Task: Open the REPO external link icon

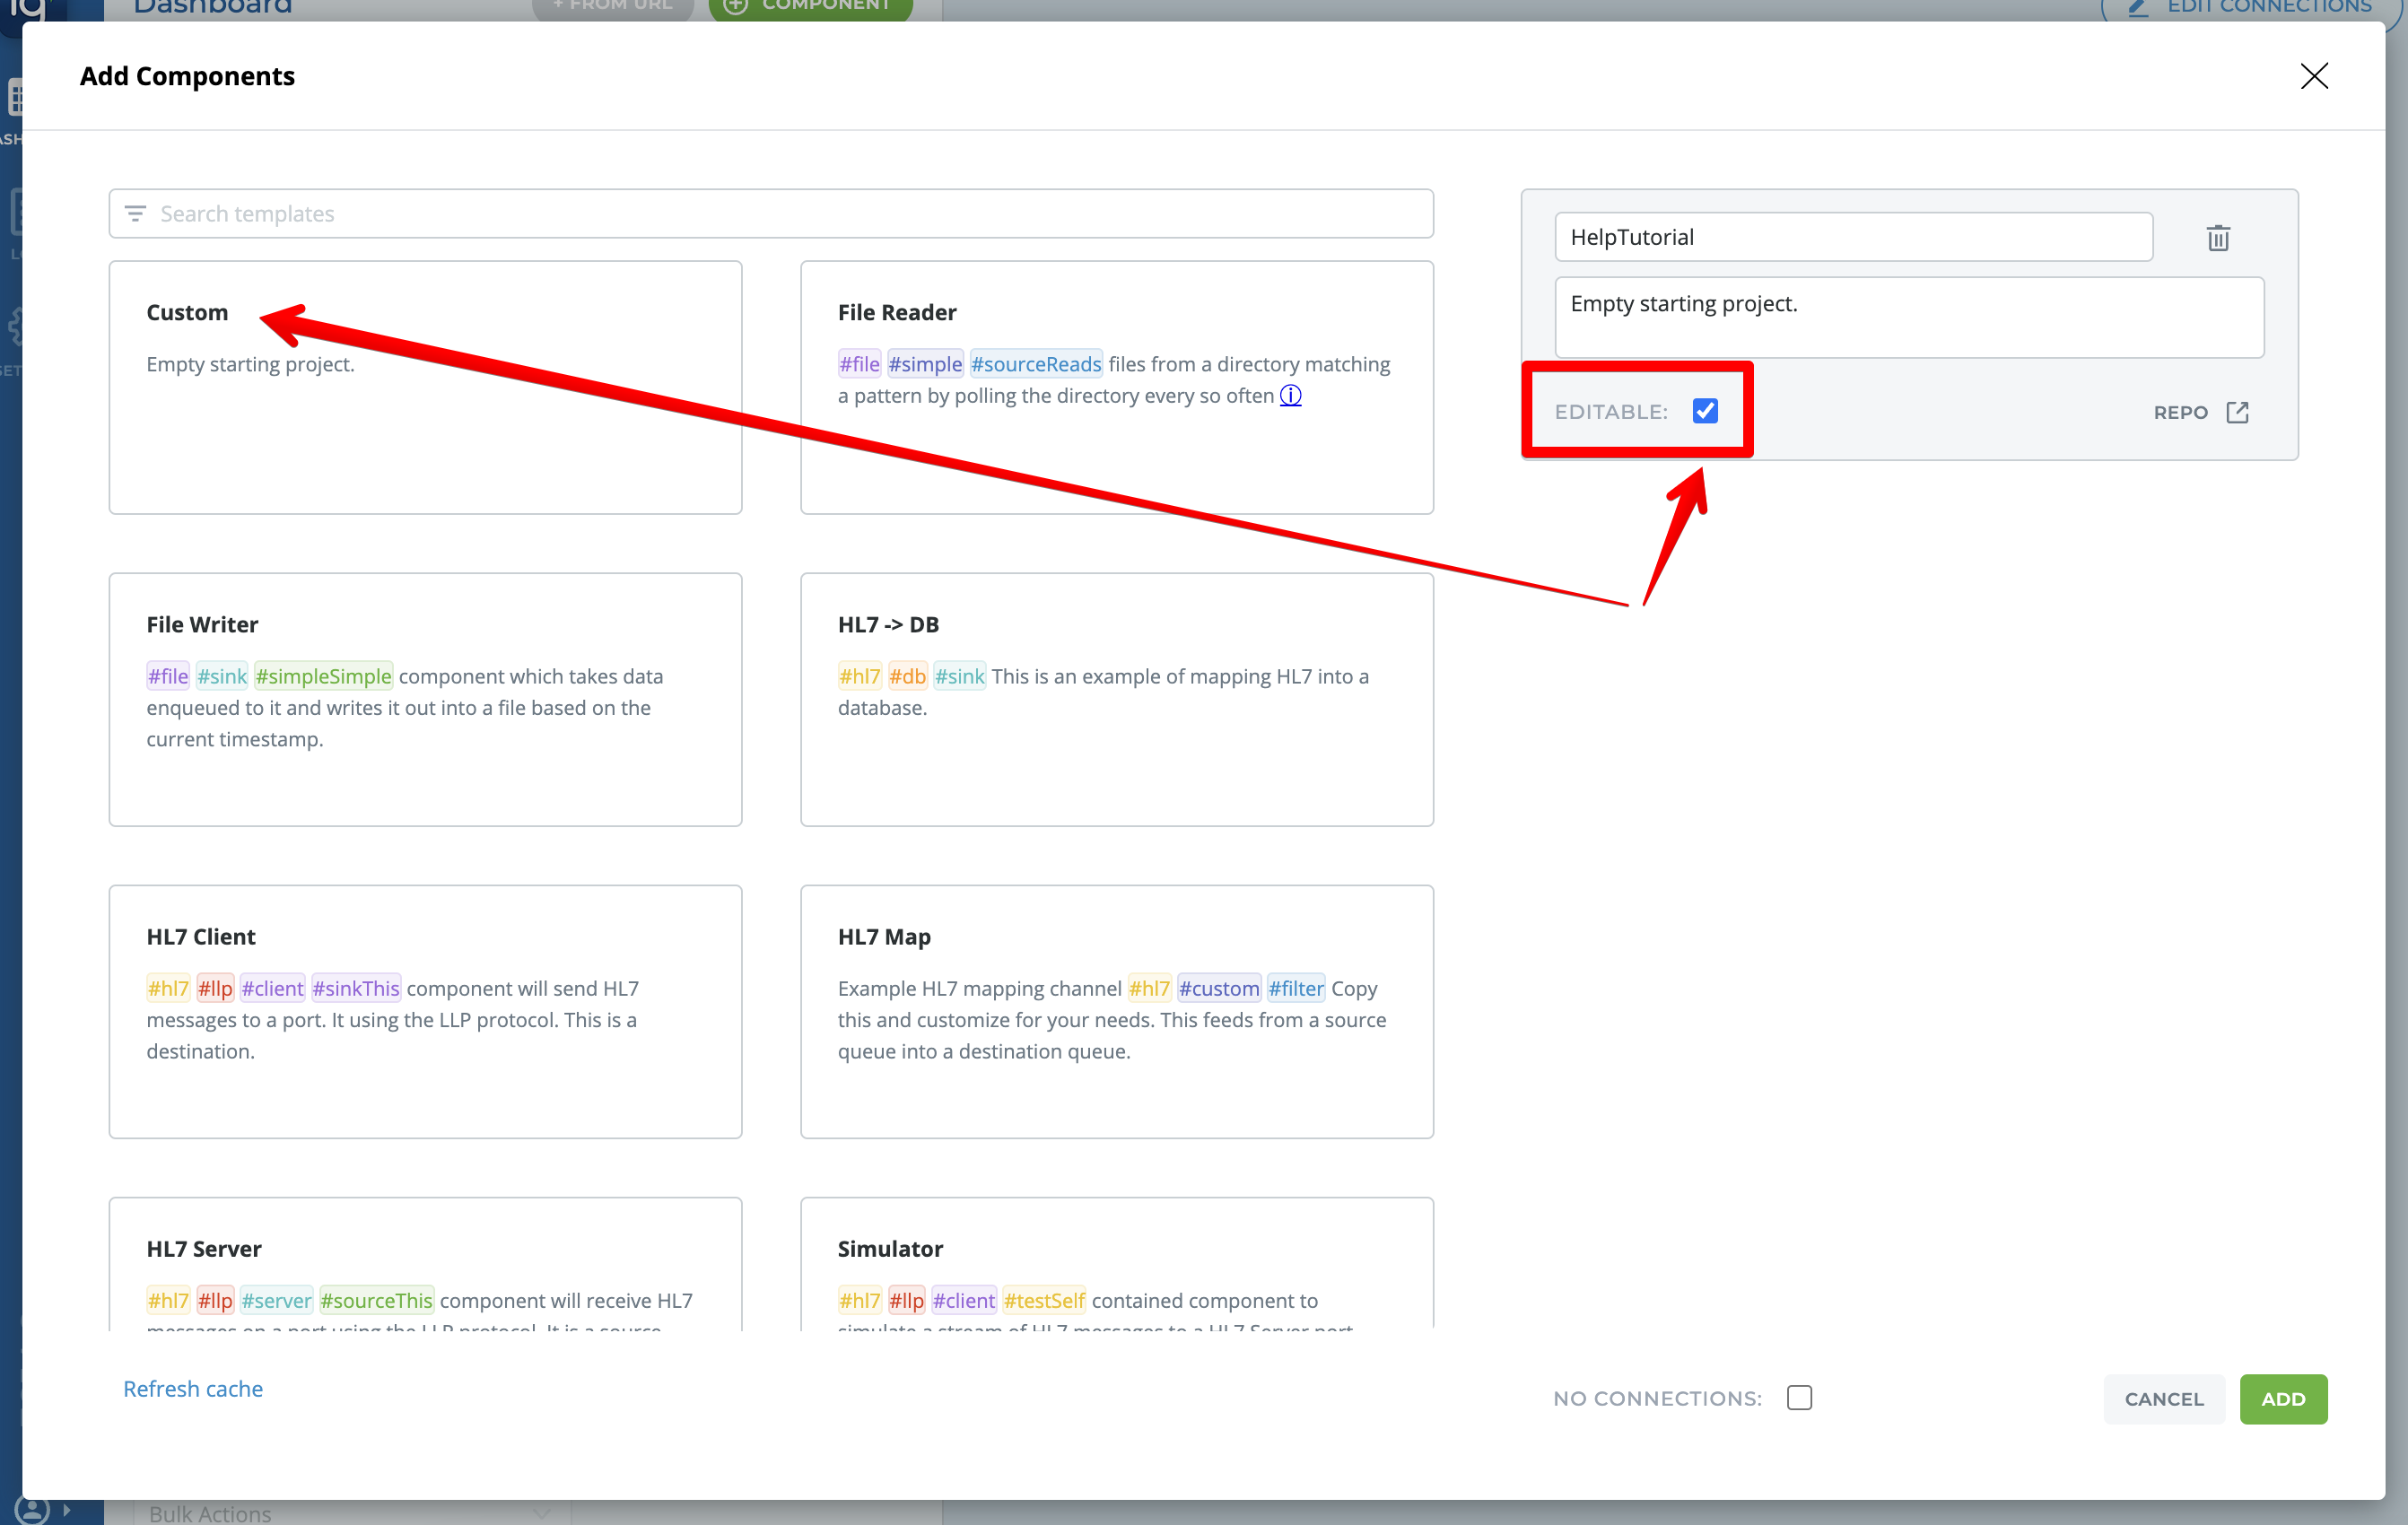Action: click(2237, 412)
